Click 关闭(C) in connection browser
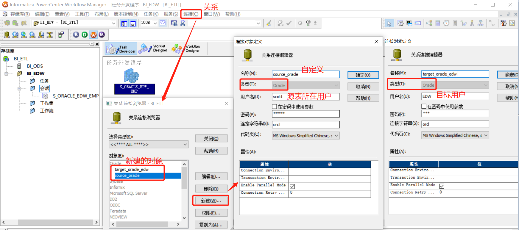The width and height of the screenshot is (519, 230). 211,139
